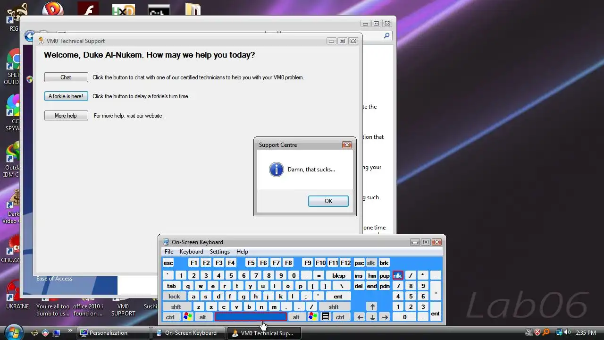Click the left Windows logo key on the keyboard
Screen dimensions: 604x340
coord(188,317)
